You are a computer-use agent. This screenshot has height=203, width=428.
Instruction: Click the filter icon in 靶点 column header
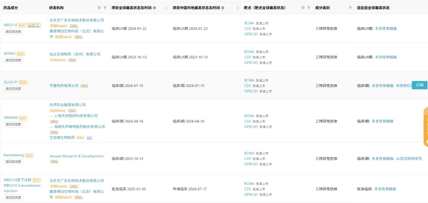coord(309,8)
